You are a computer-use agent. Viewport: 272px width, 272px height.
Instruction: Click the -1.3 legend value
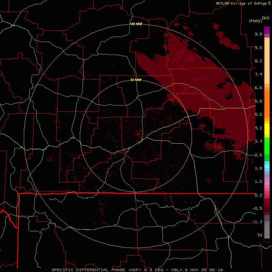coord(257,222)
